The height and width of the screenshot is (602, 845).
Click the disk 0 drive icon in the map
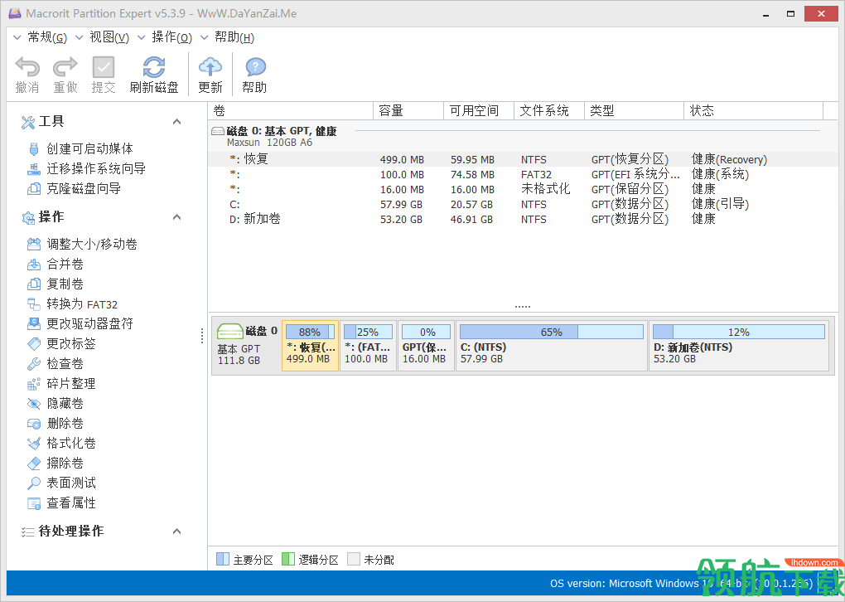230,331
